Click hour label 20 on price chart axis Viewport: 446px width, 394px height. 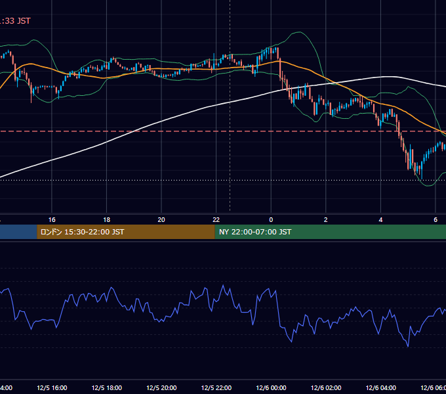[x=161, y=220]
